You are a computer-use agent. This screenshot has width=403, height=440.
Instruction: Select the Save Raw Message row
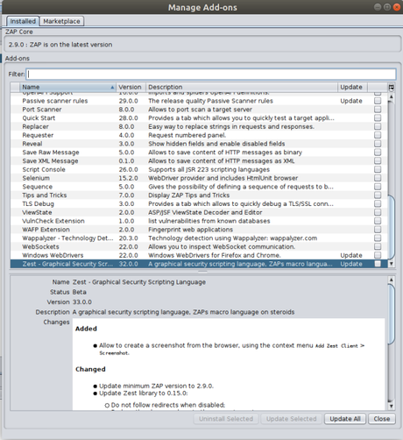(199, 153)
